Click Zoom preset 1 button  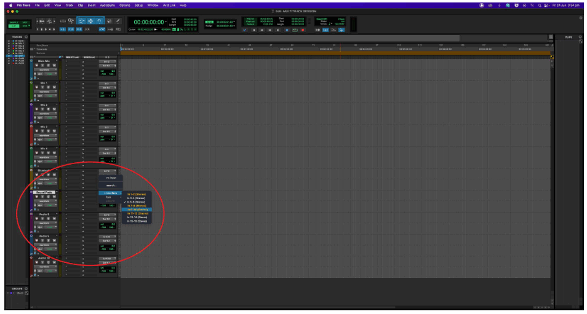38,29
